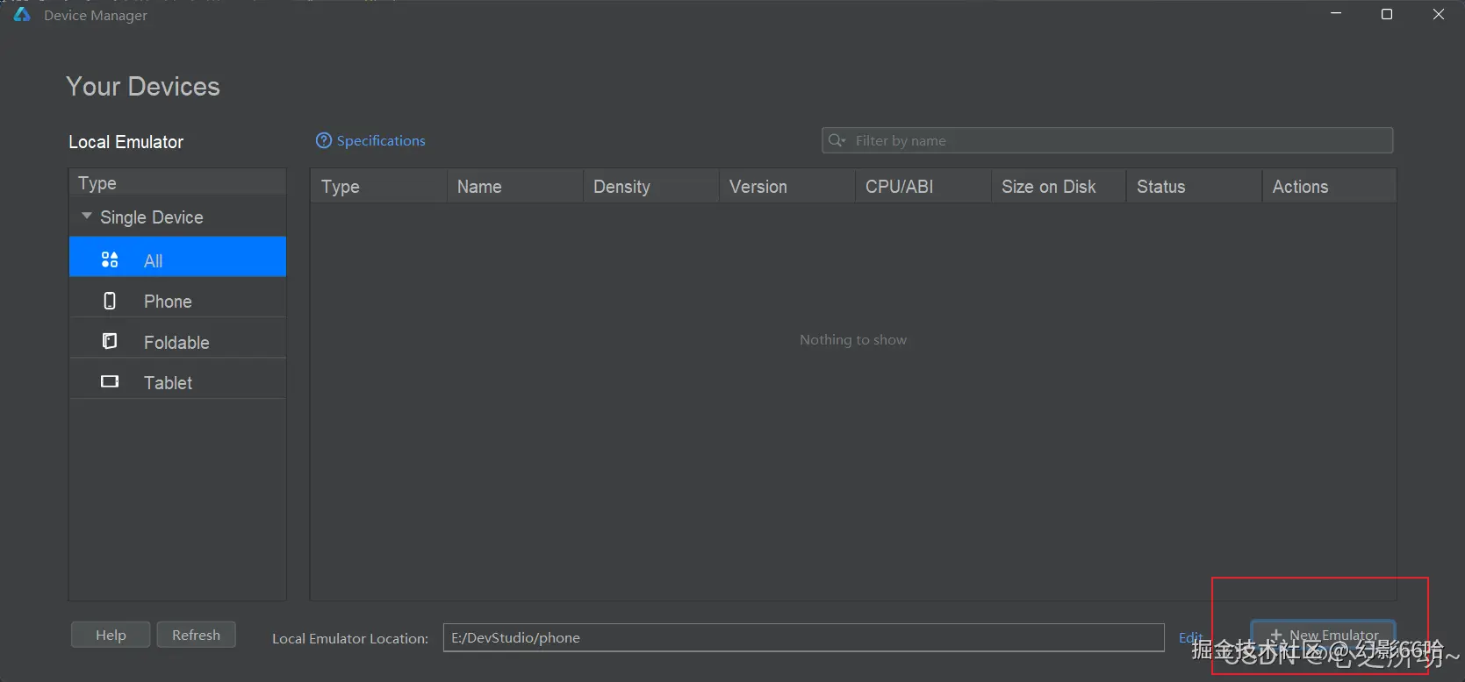Viewport: 1465px width, 682px height.
Task: Sort by Size on Disk column
Action: 1059,187
